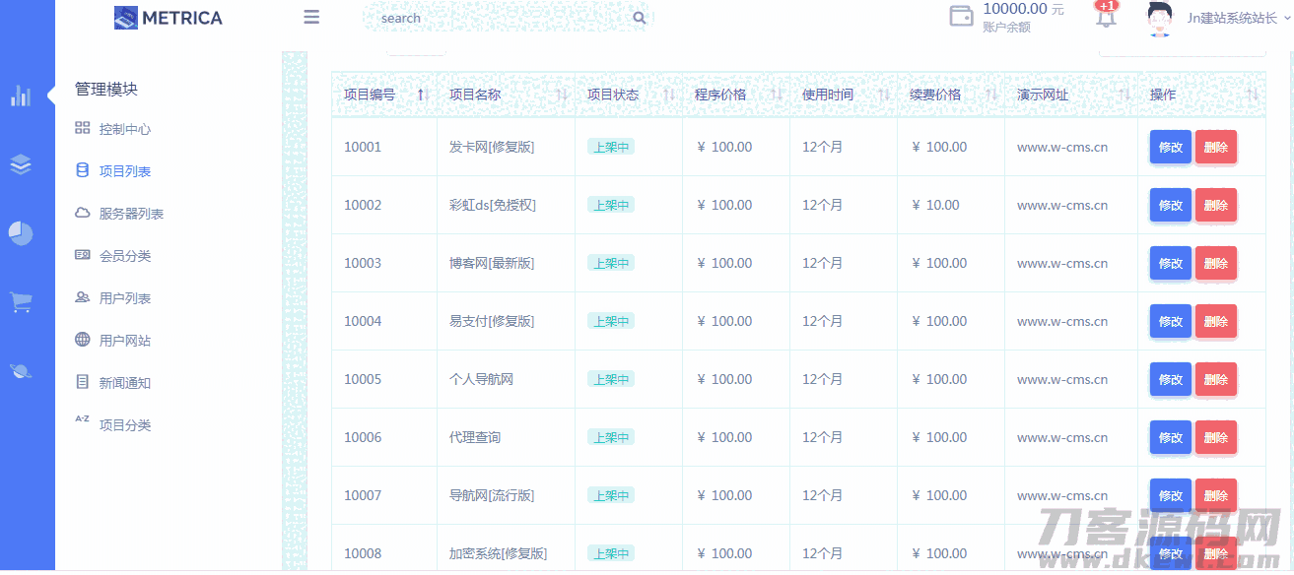Click the shopping cart icon in sidebar
This screenshot has height=575, width=1294.
19,302
